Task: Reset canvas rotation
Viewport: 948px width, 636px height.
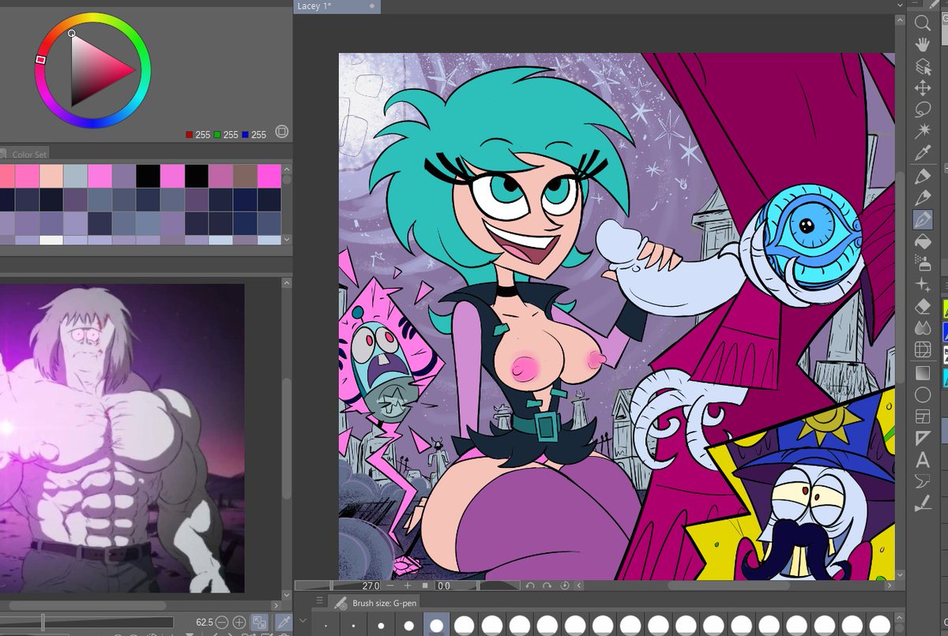Action: [x=564, y=586]
